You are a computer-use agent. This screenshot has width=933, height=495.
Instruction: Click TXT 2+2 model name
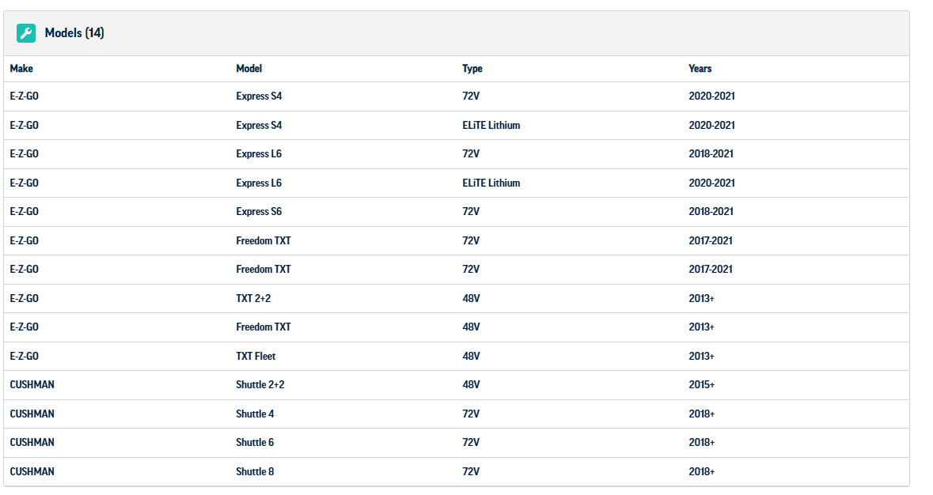(x=254, y=298)
